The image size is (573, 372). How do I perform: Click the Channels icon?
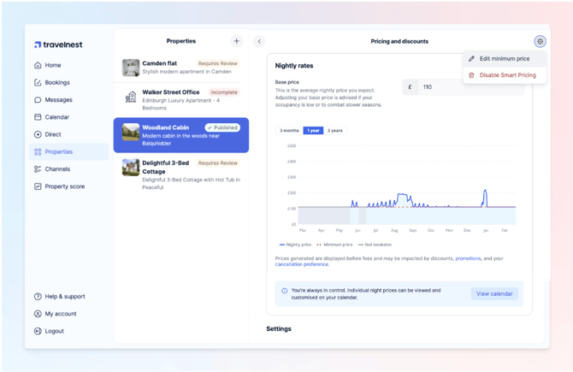click(38, 169)
